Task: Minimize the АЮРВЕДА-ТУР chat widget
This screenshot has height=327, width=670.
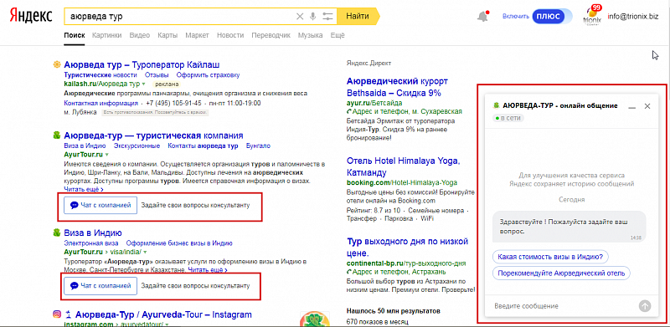Action: pyautogui.click(x=632, y=107)
